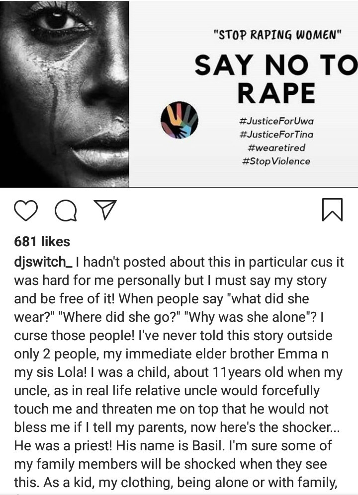Save the post with the bookmark icon
This screenshot has height=495, width=358.
pos(332,210)
